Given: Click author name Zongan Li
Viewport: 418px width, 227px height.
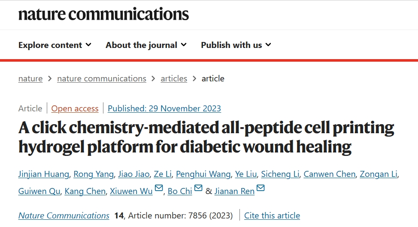Looking at the screenshot, I should [x=379, y=174].
